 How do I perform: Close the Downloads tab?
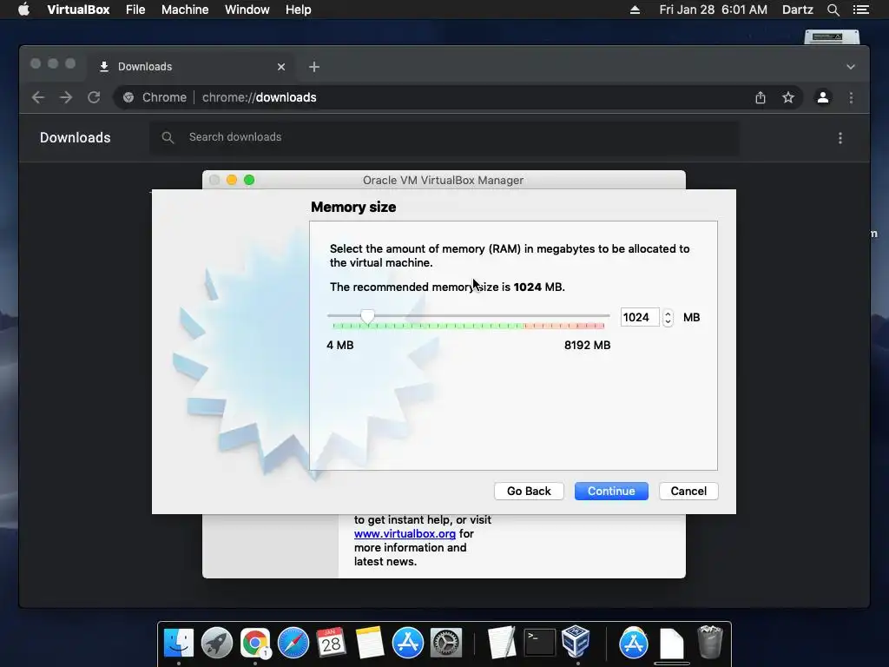click(281, 67)
